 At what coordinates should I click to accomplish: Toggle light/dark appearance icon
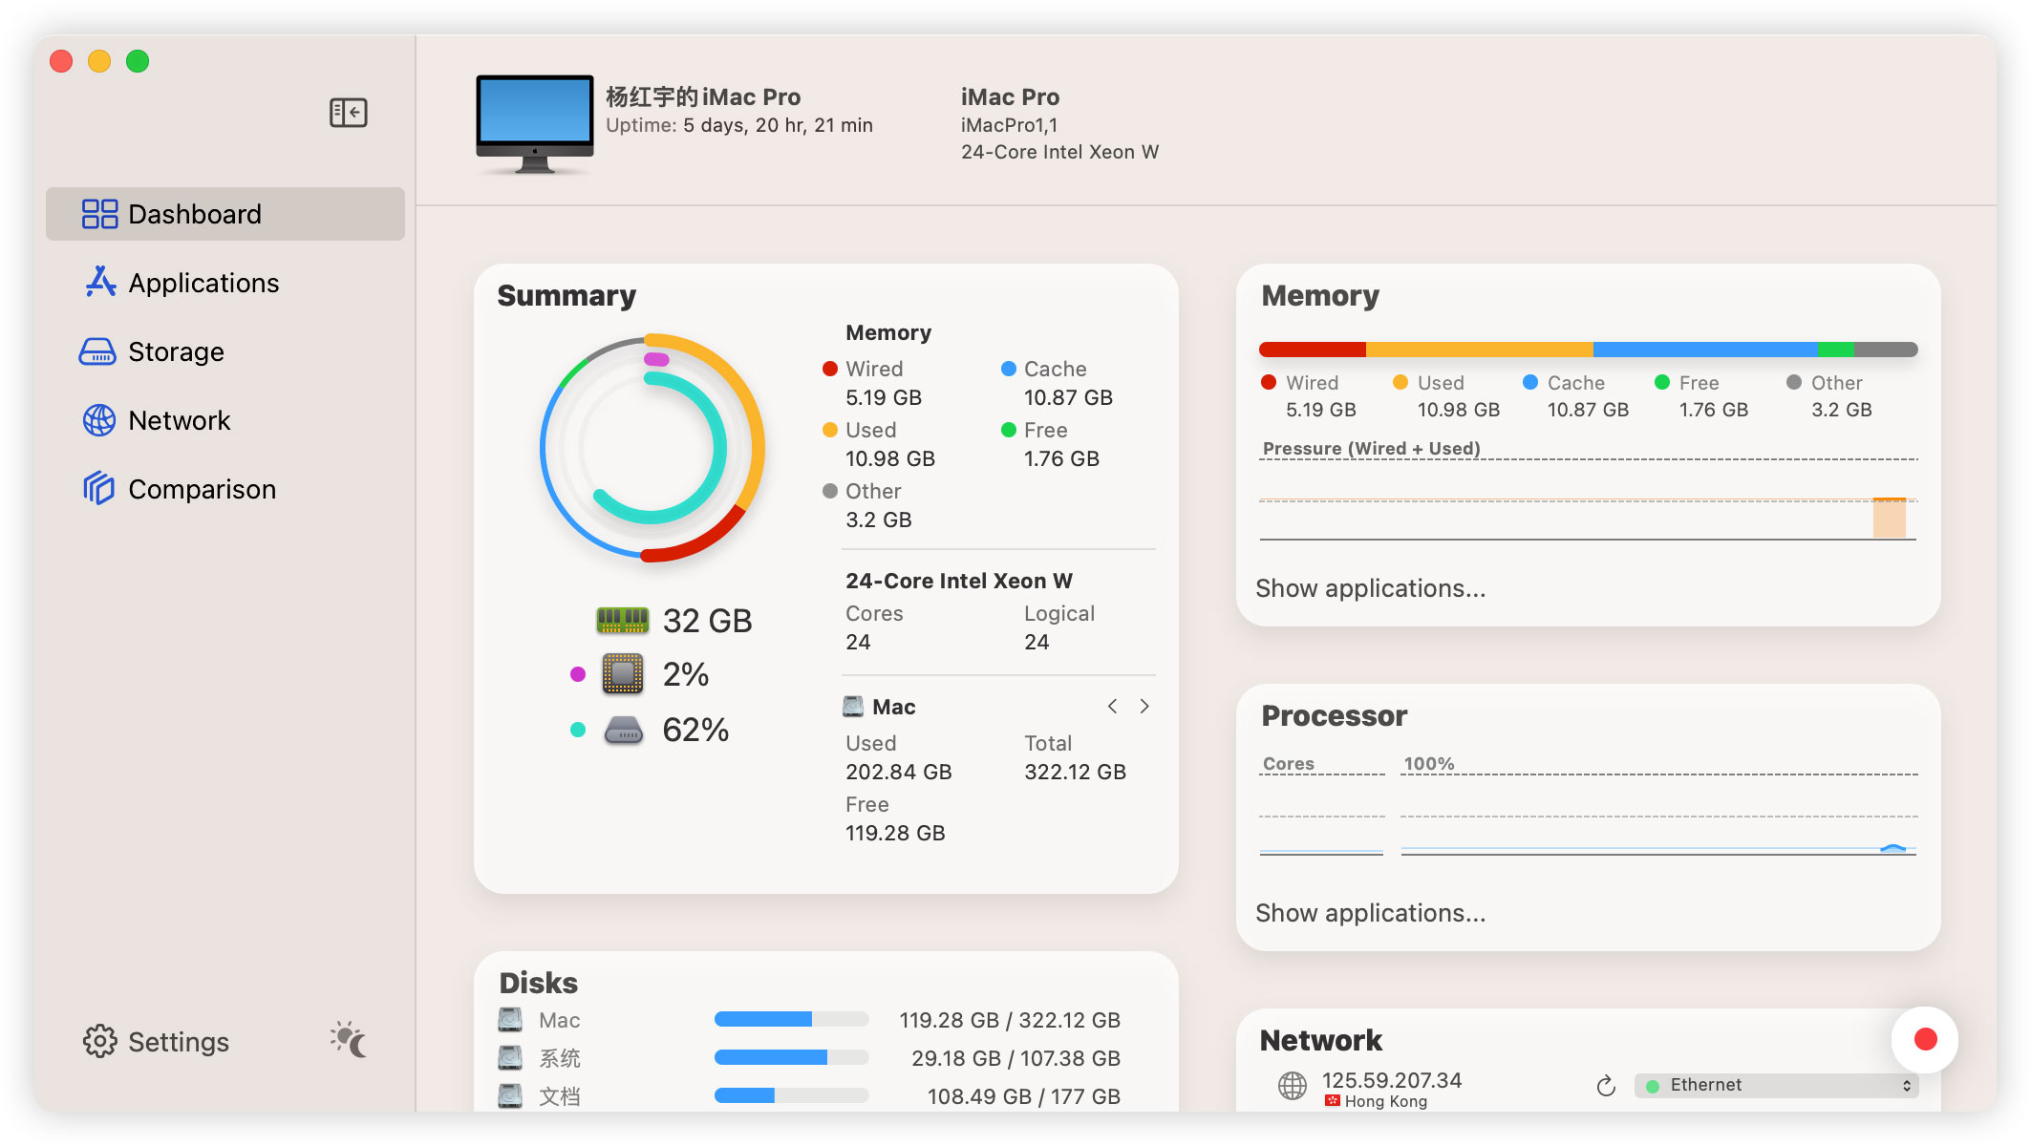(349, 1040)
